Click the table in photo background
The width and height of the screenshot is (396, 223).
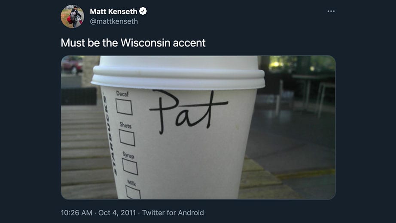tap(314, 93)
